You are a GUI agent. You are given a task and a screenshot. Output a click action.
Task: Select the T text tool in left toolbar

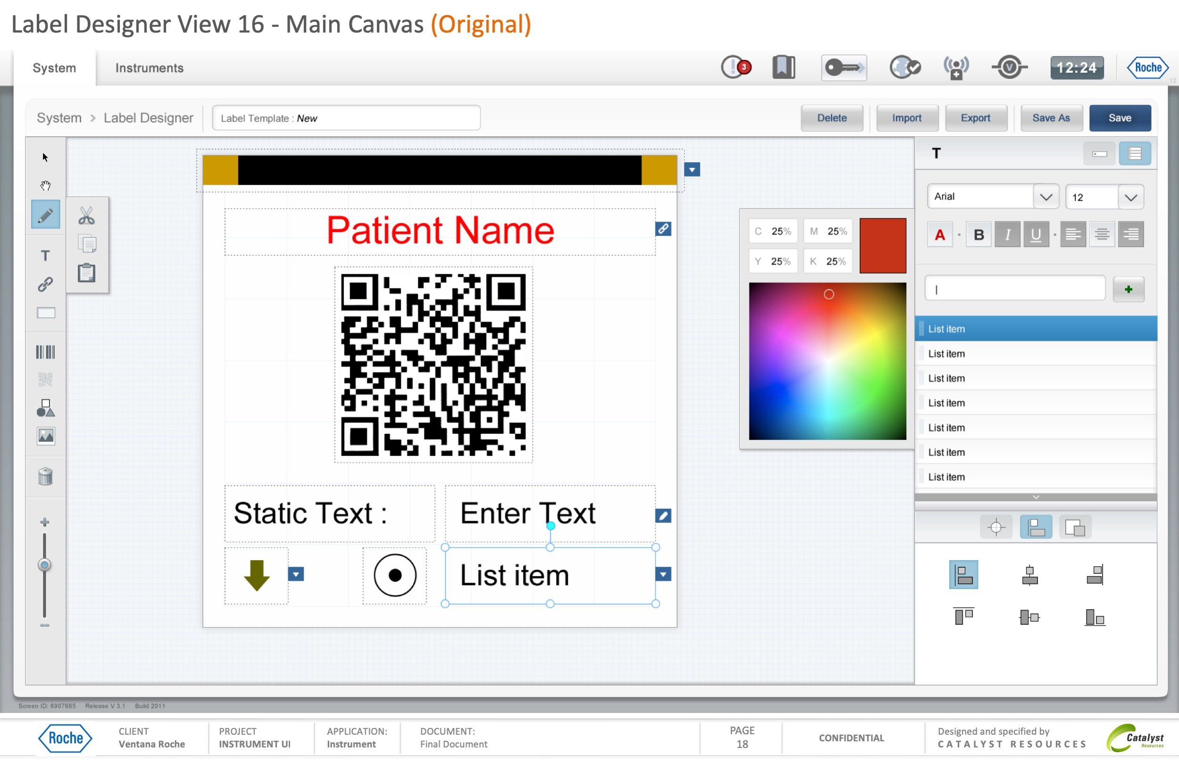click(x=46, y=256)
